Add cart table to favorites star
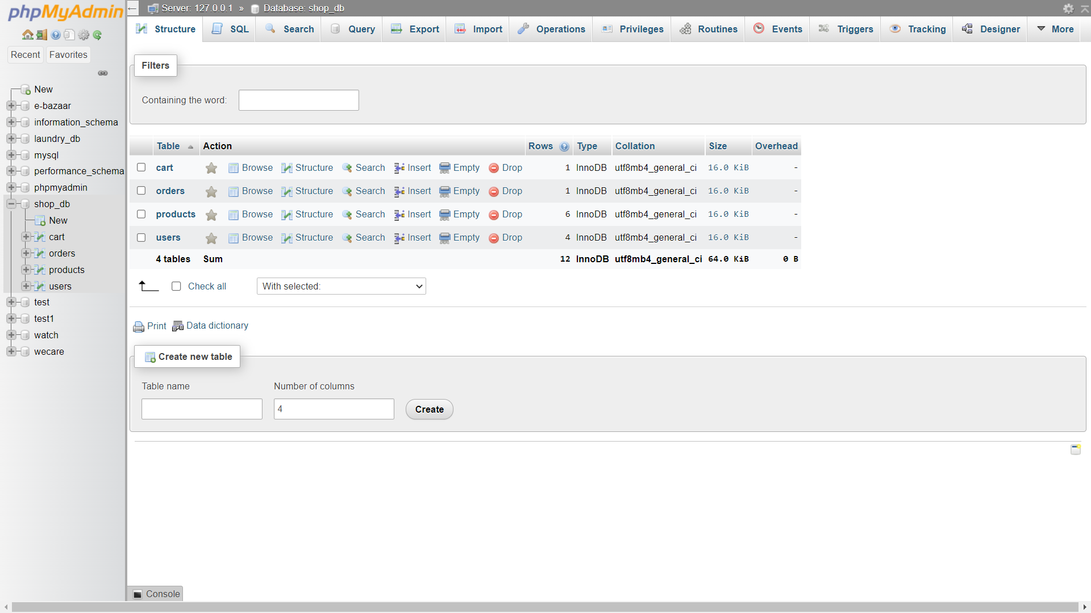The height and width of the screenshot is (613, 1091). (x=211, y=168)
